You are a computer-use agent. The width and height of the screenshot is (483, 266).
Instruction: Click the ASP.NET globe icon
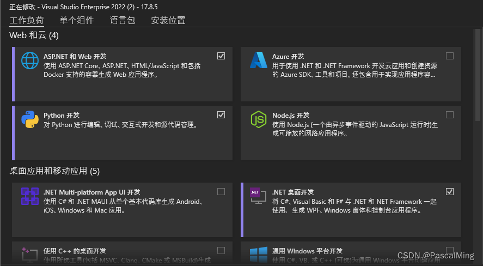tap(30, 61)
